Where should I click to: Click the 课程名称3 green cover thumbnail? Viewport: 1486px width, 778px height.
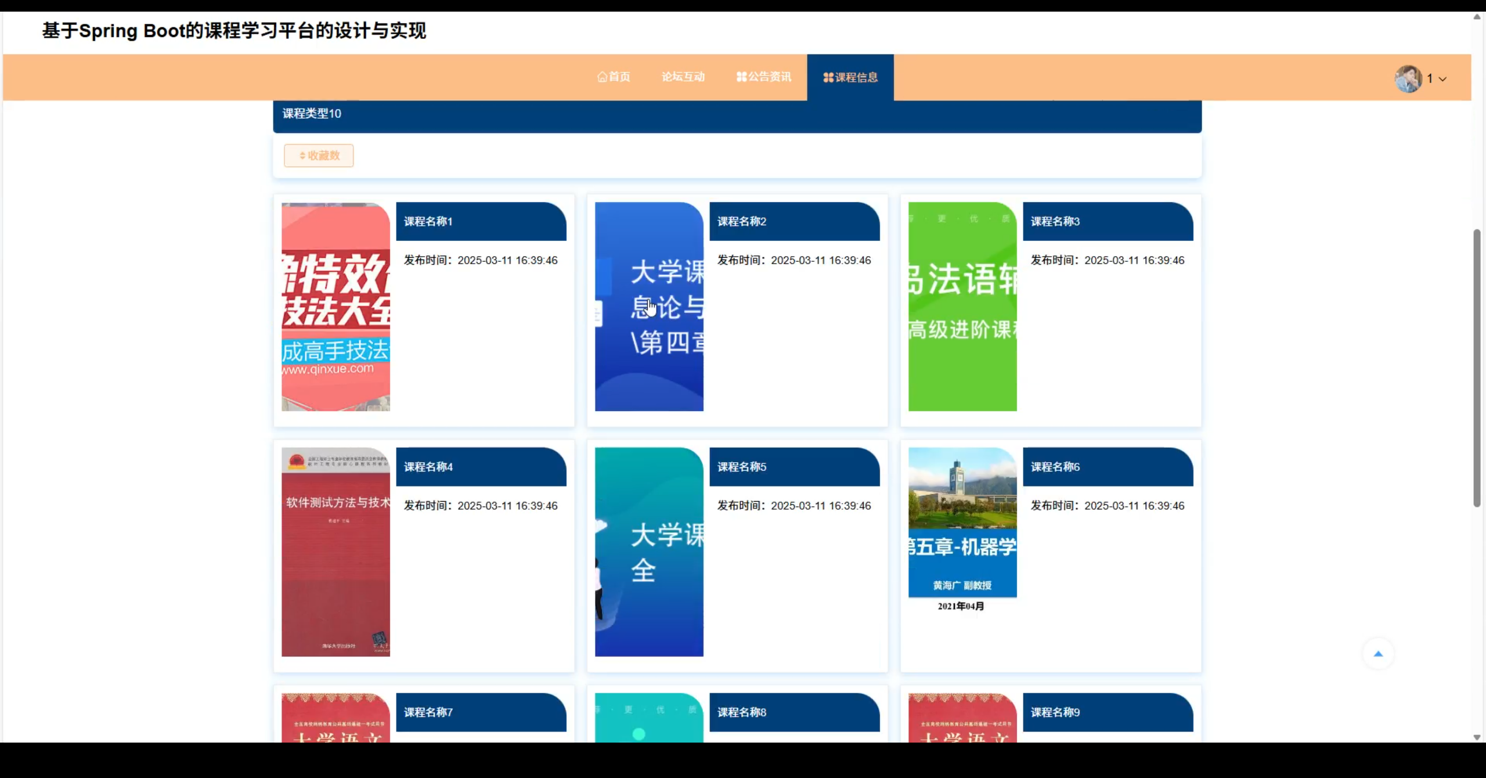tap(962, 307)
